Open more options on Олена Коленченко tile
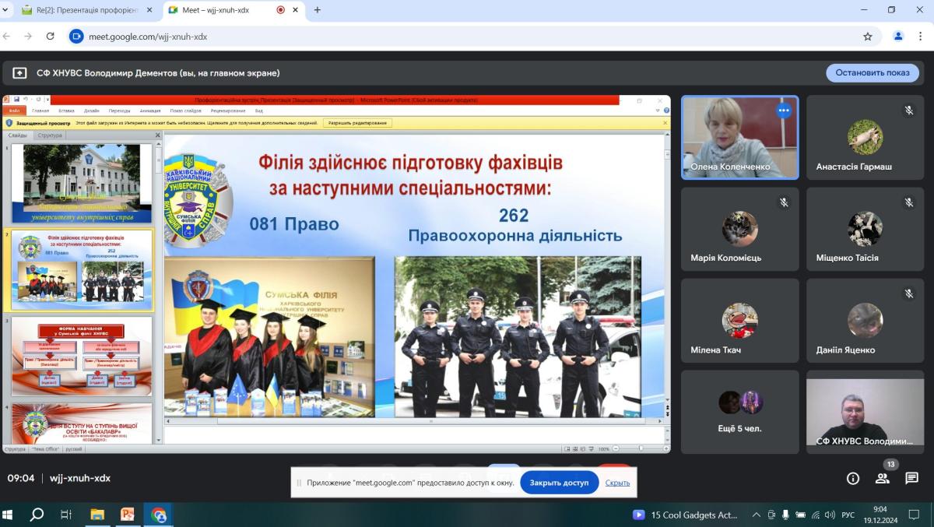Screen dimensions: 934x527 (783, 111)
